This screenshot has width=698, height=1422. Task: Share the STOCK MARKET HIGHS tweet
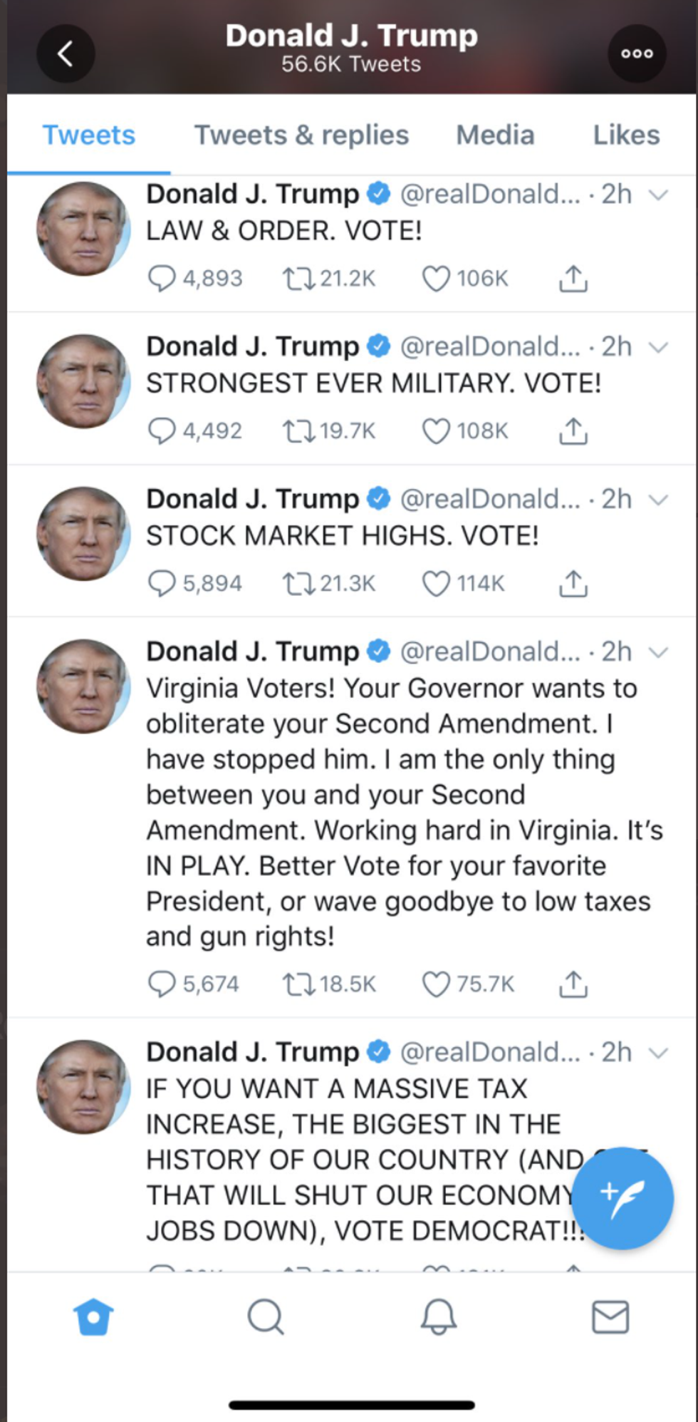(x=573, y=583)
